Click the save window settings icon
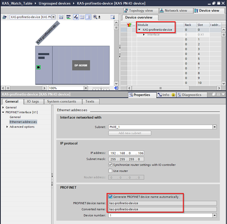Viewport: 227px width, 224px height. click(x=113, y=17)
